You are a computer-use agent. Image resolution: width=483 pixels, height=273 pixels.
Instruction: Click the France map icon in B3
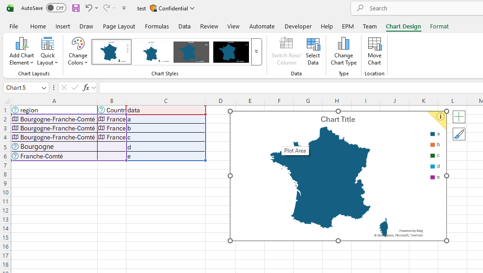(101, 128)
